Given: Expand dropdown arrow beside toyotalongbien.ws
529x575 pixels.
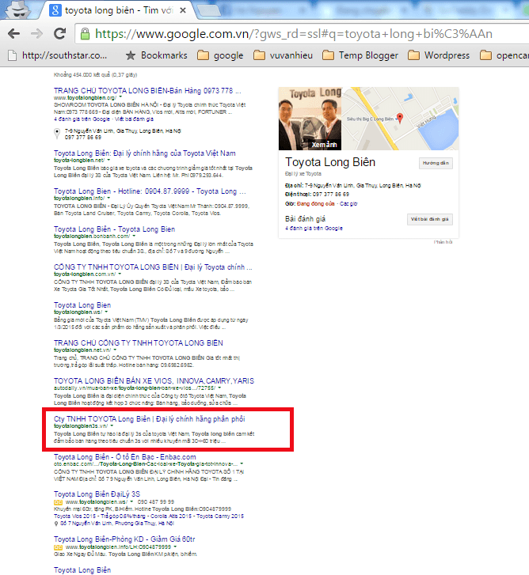Looking at the screenshot, I should 106,312.
